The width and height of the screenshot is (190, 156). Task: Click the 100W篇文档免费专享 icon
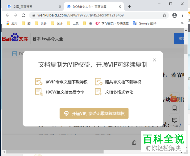[39, 92]
